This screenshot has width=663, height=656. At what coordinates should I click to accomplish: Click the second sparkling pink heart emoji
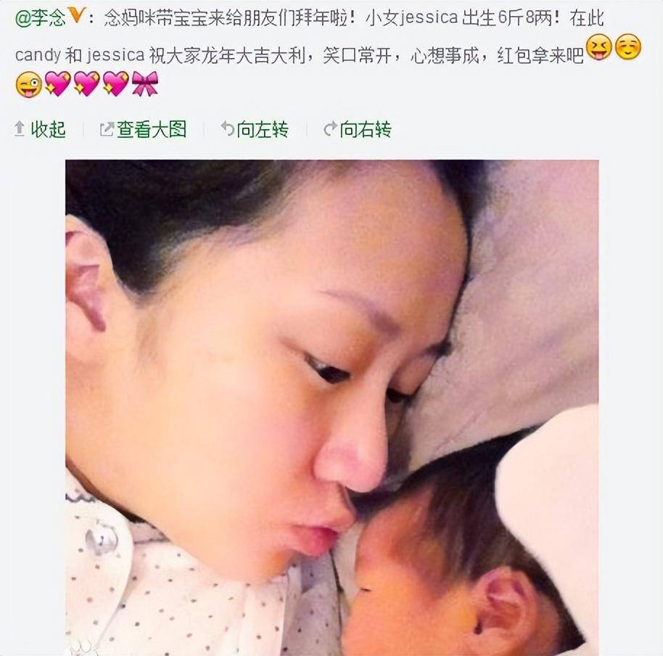click(x=86, y=83)
